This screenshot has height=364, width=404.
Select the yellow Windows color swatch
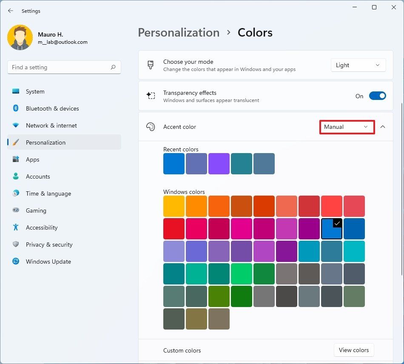174,206
